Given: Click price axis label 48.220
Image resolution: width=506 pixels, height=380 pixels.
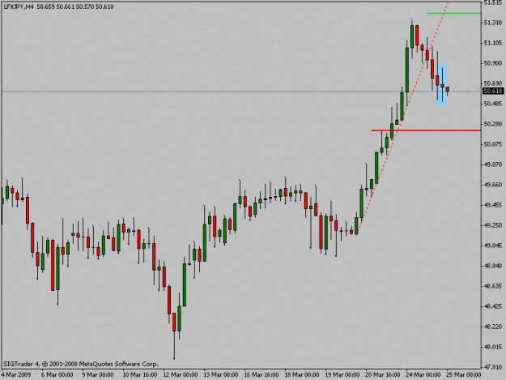Looking at the screenshot, I should pos(493,327).
